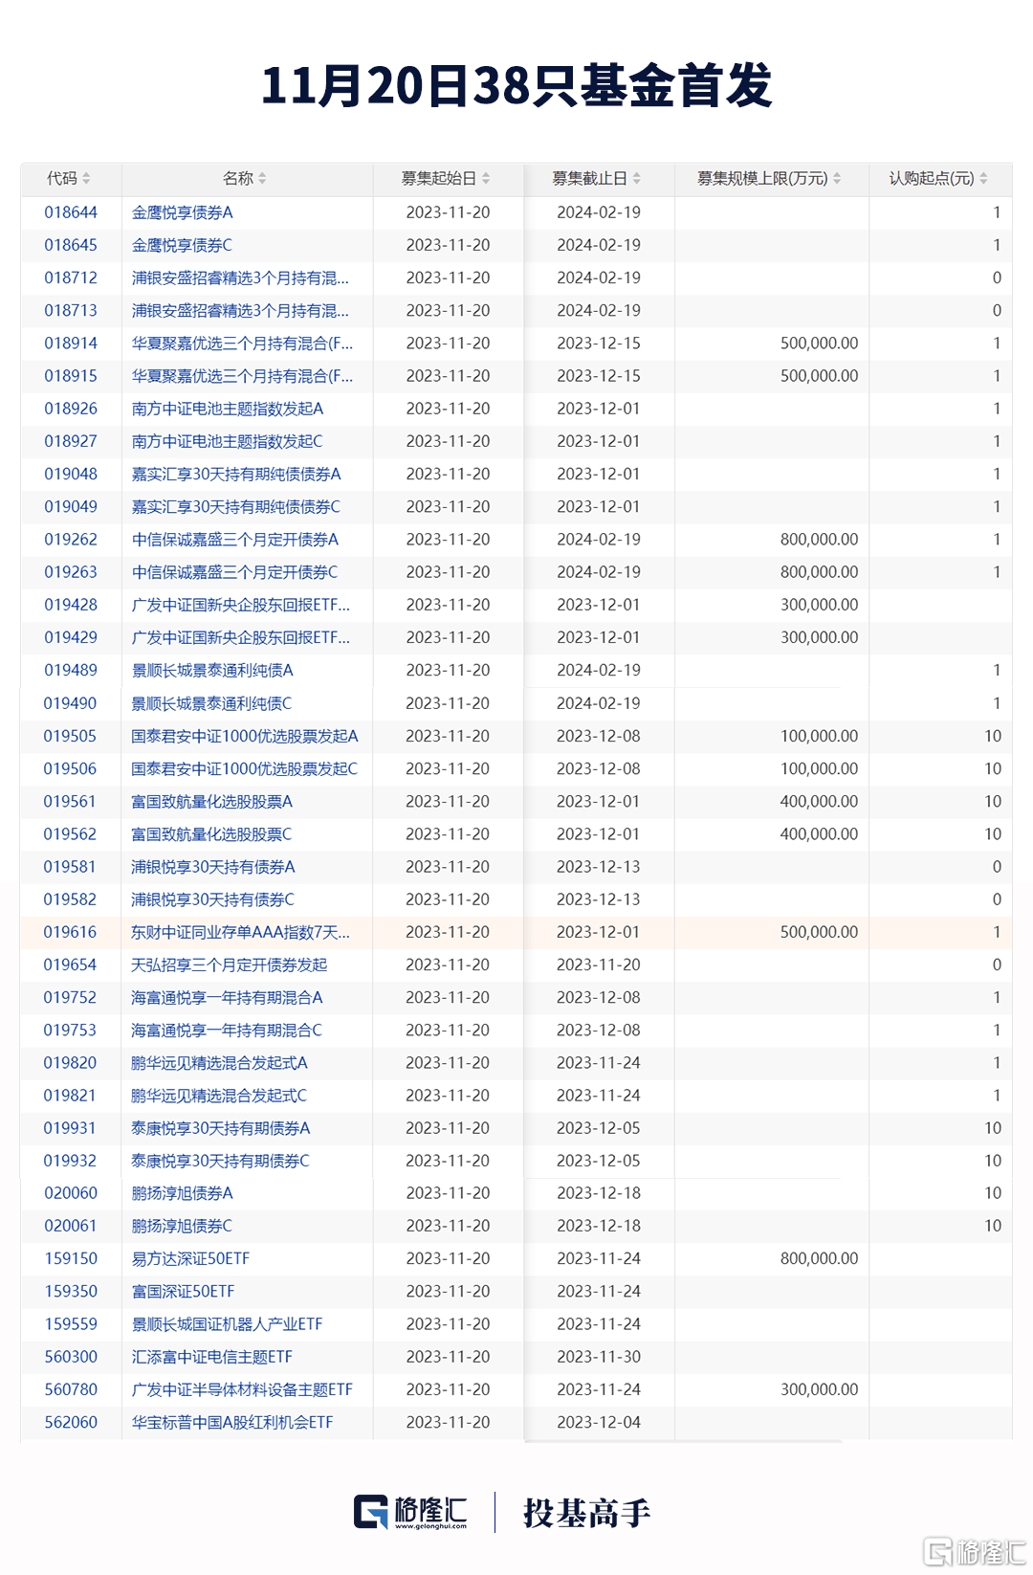This screenshot has width=1033, height=1575.
Task: Select fund code 018712
Action: pyautogui.click(x=71, y=277)
